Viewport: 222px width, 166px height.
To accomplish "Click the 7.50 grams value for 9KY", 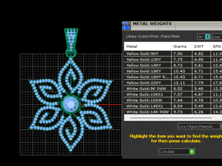I will coord(178,54).
